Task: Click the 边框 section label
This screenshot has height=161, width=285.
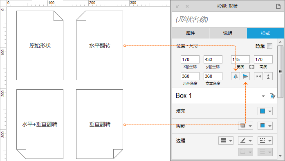Action: coord(181,141)
